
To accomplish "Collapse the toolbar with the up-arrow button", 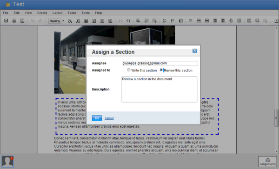I will point(276,21).
